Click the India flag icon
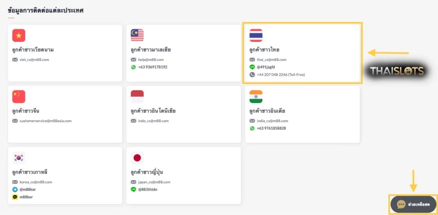Viewport: 438px width, 215px height. point(256,97)
